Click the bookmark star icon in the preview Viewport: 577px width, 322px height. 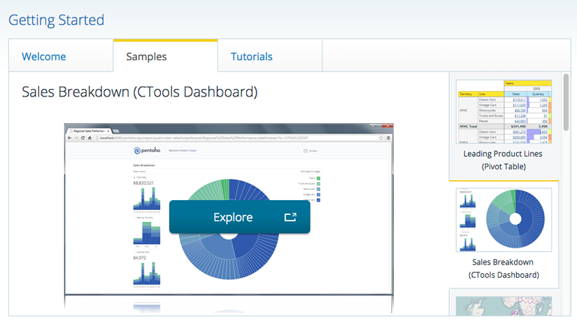[x=380, y=138]
